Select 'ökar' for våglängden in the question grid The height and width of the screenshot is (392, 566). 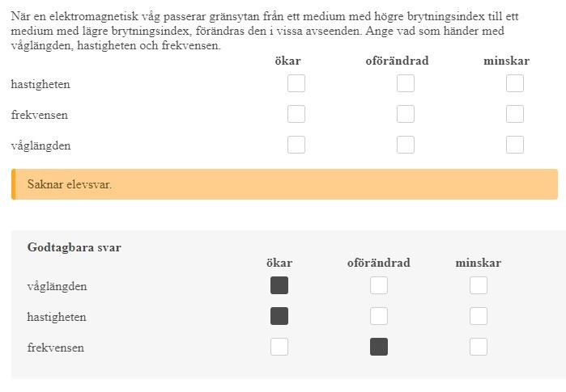296,145
